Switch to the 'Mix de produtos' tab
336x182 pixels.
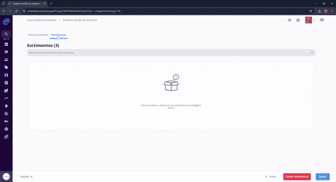(38, 35)
